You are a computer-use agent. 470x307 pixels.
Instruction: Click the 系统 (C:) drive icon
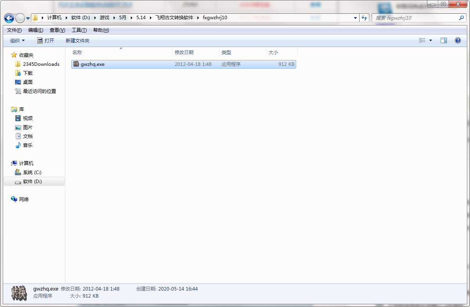click(x=18, y=172)
